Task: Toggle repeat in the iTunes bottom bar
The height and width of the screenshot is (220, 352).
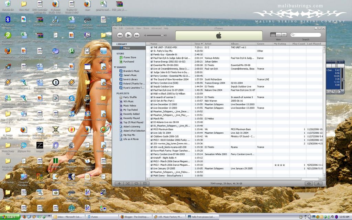Action: [136, 184]
